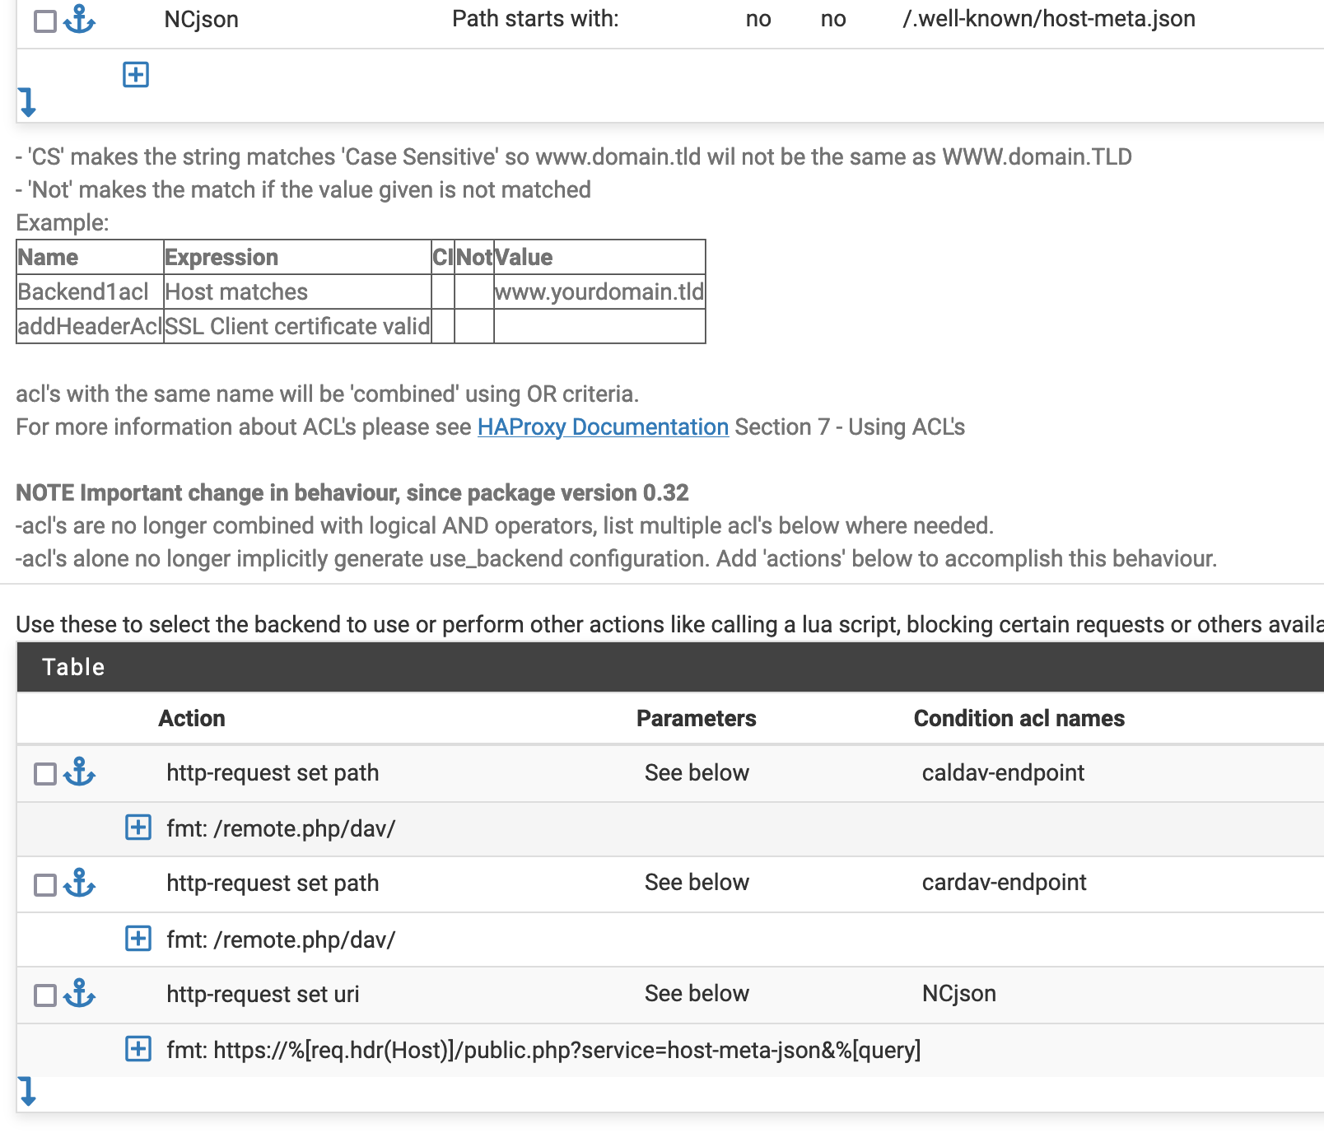Click the Table panel header
Screen dimensions: 1324x1133
point(670,667)
